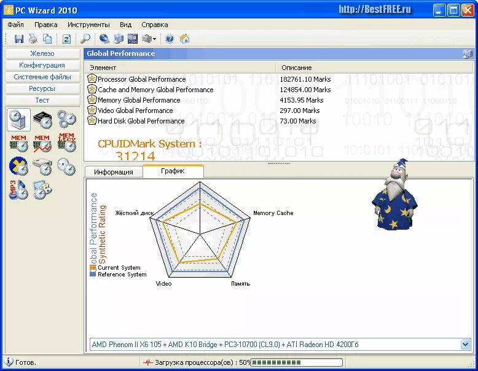
Task: Click the 73.00 Marks value
Action: coord(298,121)
